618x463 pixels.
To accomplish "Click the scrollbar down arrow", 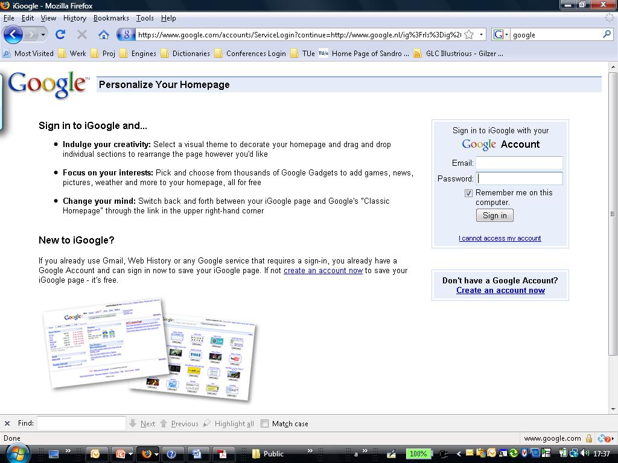I will click(x=613, y=409).
